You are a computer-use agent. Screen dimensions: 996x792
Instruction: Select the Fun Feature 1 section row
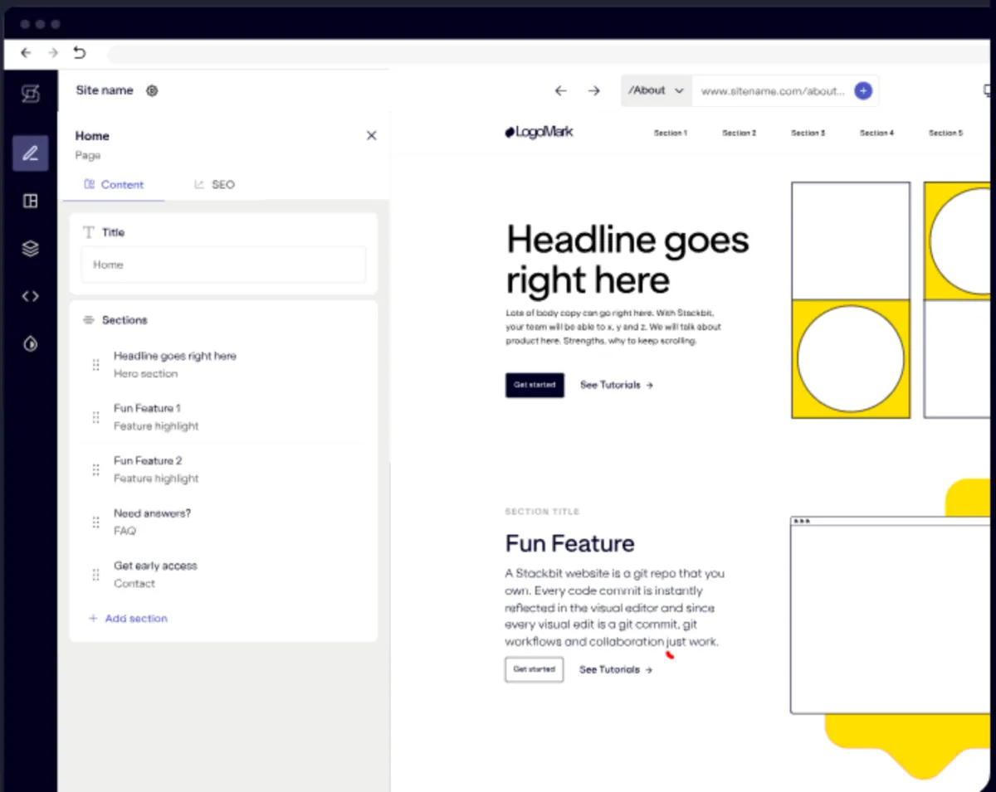[x=223, y=416]
